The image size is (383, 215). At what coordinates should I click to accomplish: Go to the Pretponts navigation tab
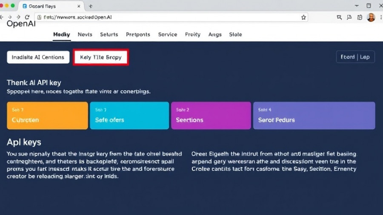coord(138,34)
